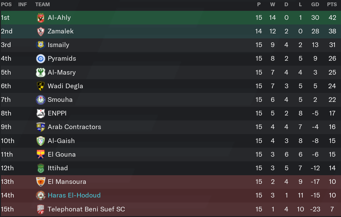Screen dimensions: 341x217
Task: Click the POS column header
Action: 6,4
